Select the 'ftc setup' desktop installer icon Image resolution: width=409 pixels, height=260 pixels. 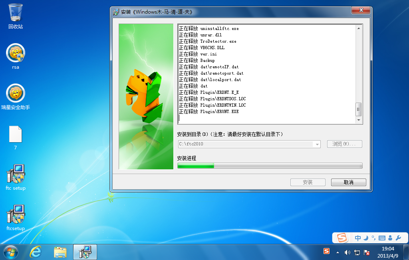coord(16,174)
